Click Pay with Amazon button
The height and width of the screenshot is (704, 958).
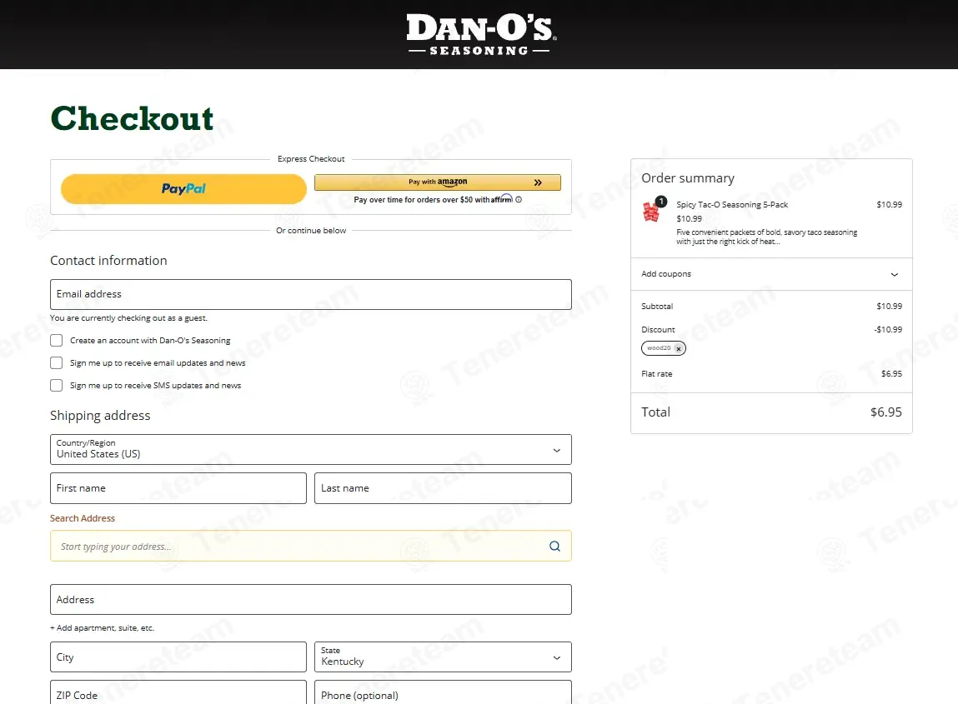point(438,182)
